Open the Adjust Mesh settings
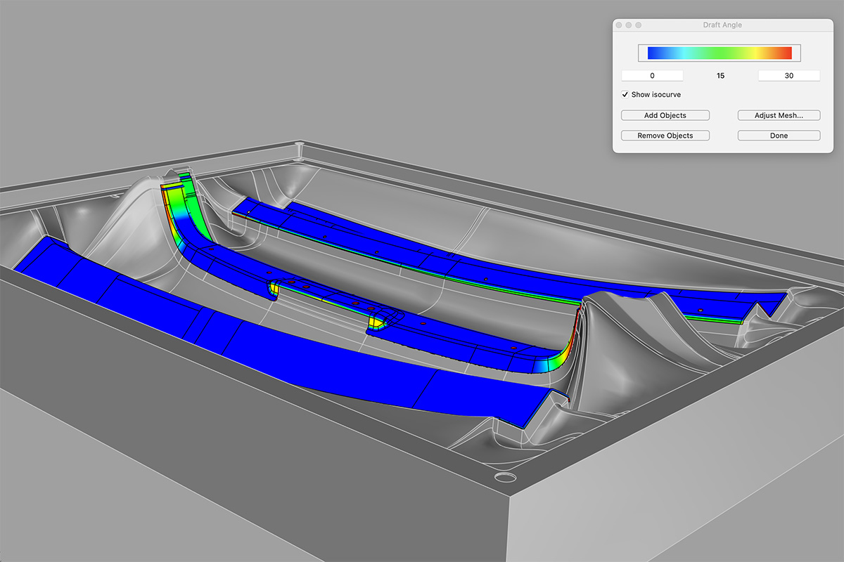 (x=779, y=115)
